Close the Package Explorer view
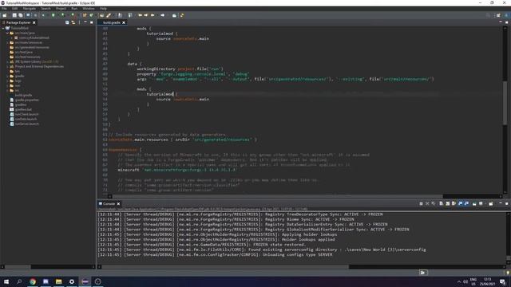The image size is (511, 287). pyautogui.click(x=34, y=22)
